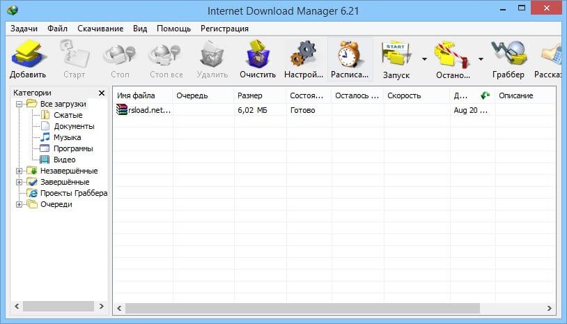567x324 pixels.
Task: Click the Очистить toolbar icon
Action: tap(258, 54)
